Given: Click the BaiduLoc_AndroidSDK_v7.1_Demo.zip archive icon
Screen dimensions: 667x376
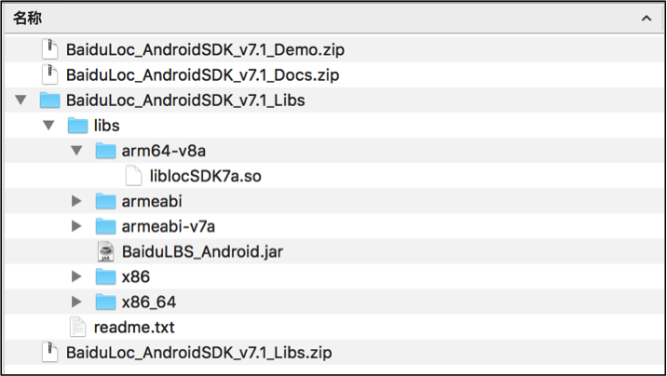Looking at the screenshot, I should coord(49,49).
